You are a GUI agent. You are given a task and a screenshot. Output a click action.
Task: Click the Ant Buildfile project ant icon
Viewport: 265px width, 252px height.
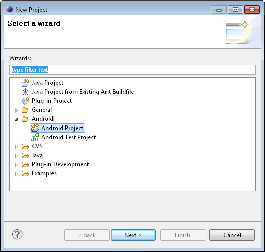coord(25,92)
